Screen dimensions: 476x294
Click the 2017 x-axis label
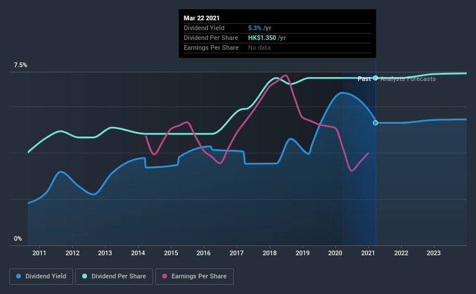pyautogui.click(x=237, y=253)
